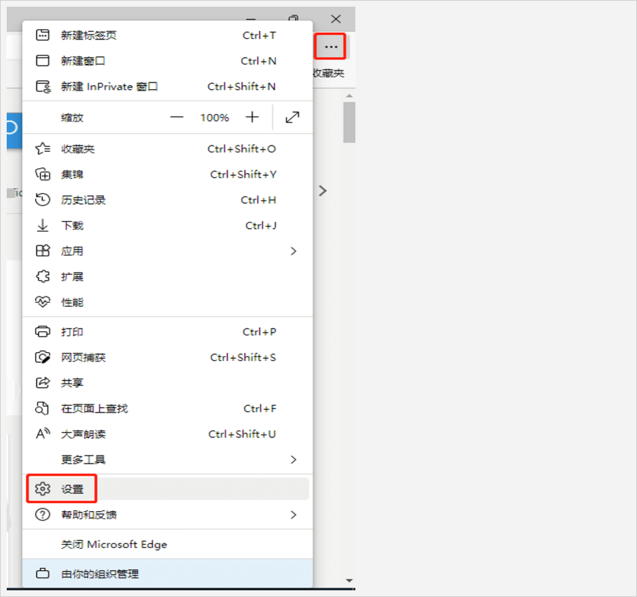Screen dimensions: 637x597
Task: Click the 下载 download arrow icon
Action: pos(43,225)
